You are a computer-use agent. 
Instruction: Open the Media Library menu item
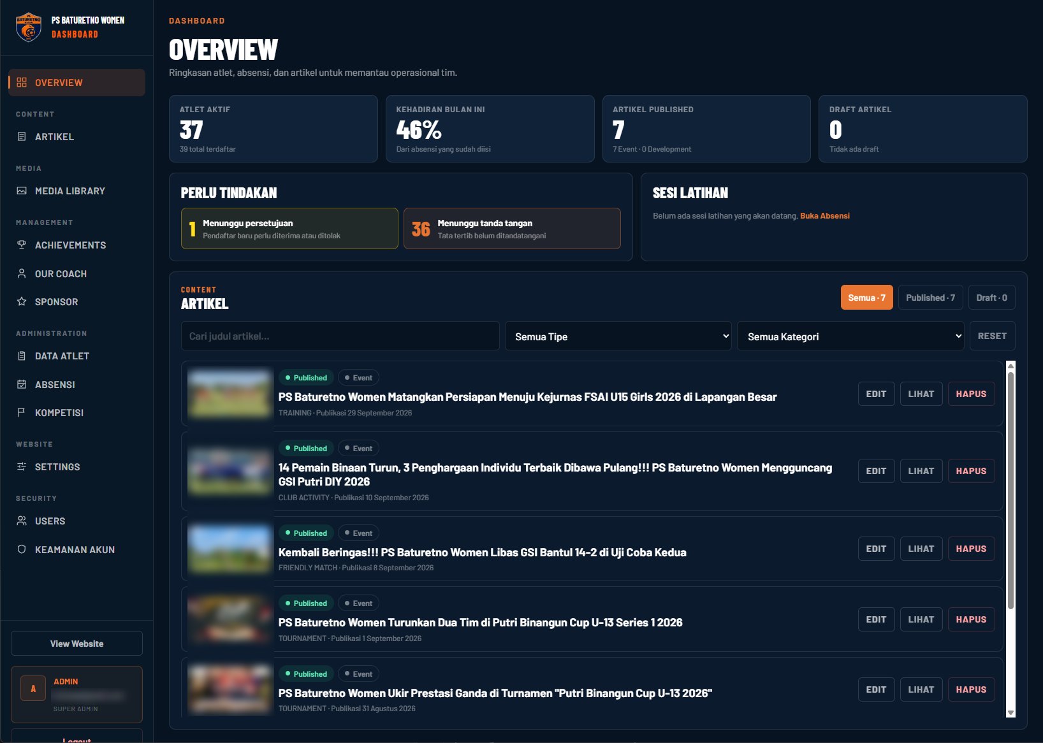(x=77, y=191)
